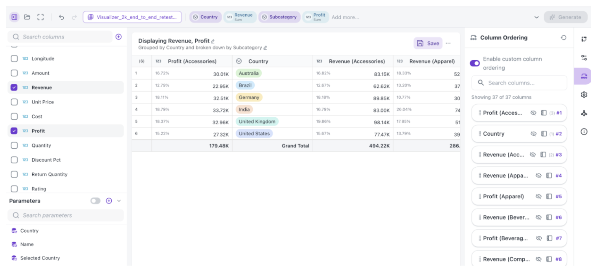Screen dimensions: 599x277
Task: Click the undo arrow icon
Action: (x=61, y=17)
